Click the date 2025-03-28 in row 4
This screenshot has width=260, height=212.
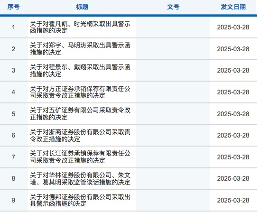tap(233, 92)
